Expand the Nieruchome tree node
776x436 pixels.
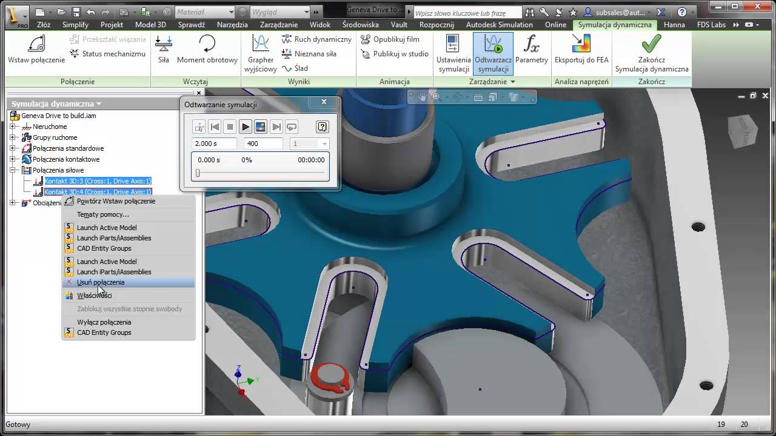(x=13, y=127)
